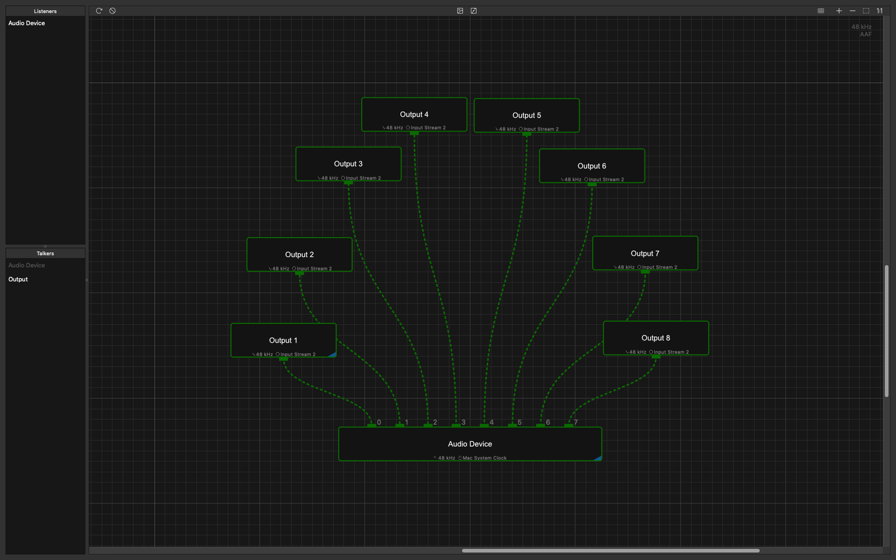Click "48 kHz" on the Output 3 node
Screen dimensions: 896x560
[x=330, y=178]
